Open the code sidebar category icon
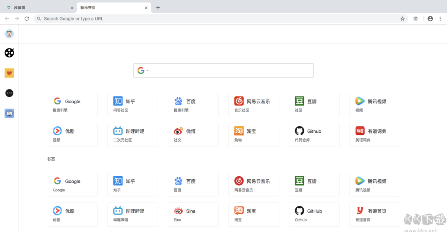Image resolution: width=447 pixels, height=233 pixels. pos(9,93)
